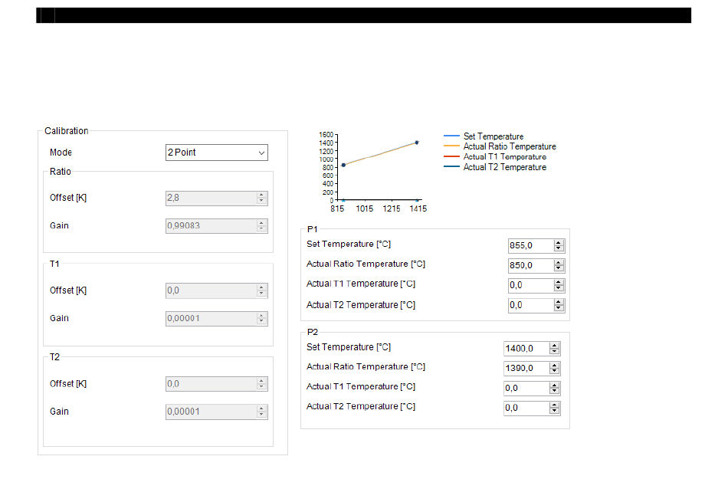Click the chart axis label 815

[x=337, y=209]
